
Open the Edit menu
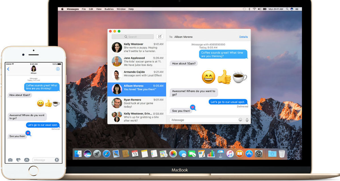(x=91, y=9)
